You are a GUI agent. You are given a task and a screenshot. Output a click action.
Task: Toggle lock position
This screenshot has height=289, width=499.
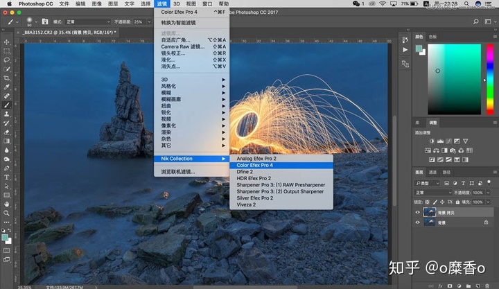click(x=442, y=202)
